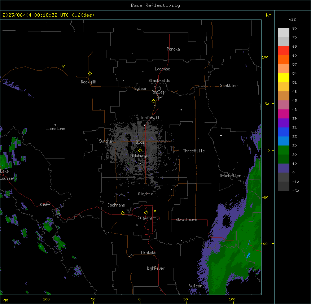Click the Calgary city label
Image resolution: width=311 pixels, height=304 pixels.
[x=144, y=218]
